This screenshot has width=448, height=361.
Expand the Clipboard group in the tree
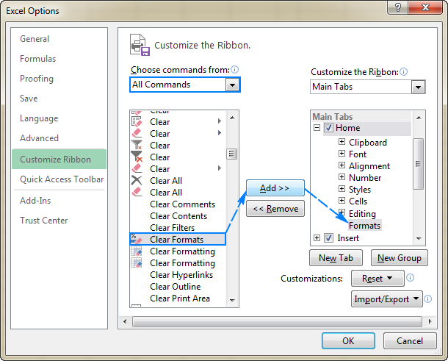pos(342,143)
